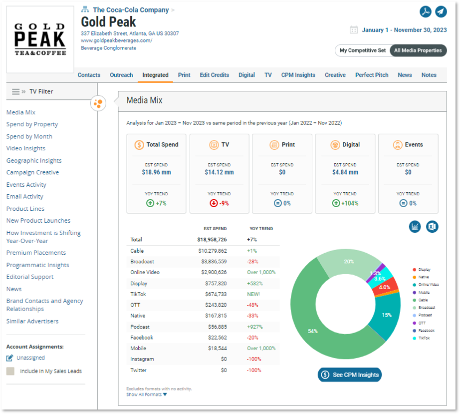Go to Geographic Insights section
Image resolution: width=460 pixels, height=414 pixels.
[x=34, y=161]
